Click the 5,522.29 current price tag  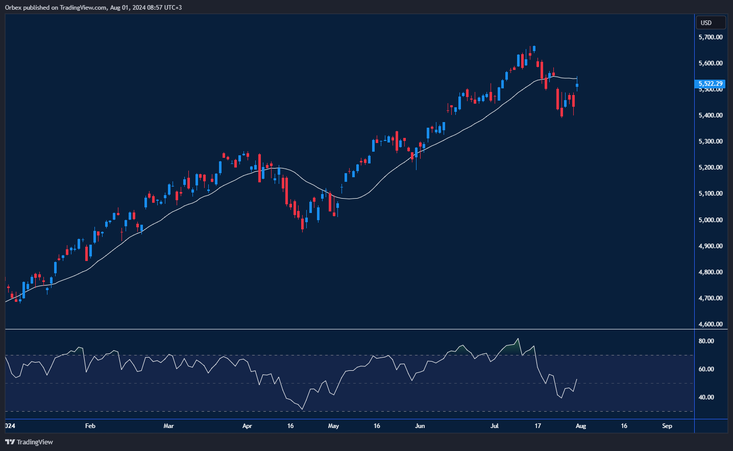coord(711,84)
